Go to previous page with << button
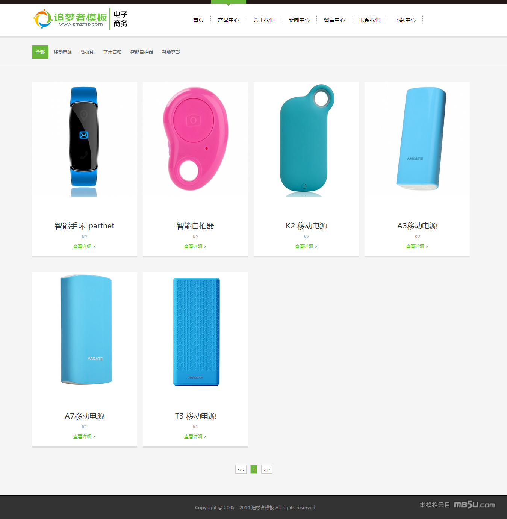Viewport: 507px width, 519px height. 241,469
